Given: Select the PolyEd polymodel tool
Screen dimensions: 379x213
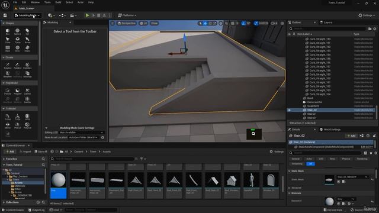Looking at the screenshot, I should [x=8, y=91].
